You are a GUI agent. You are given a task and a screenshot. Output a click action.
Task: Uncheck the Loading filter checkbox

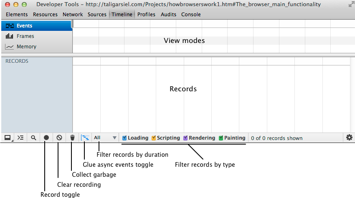click(124, 138)
